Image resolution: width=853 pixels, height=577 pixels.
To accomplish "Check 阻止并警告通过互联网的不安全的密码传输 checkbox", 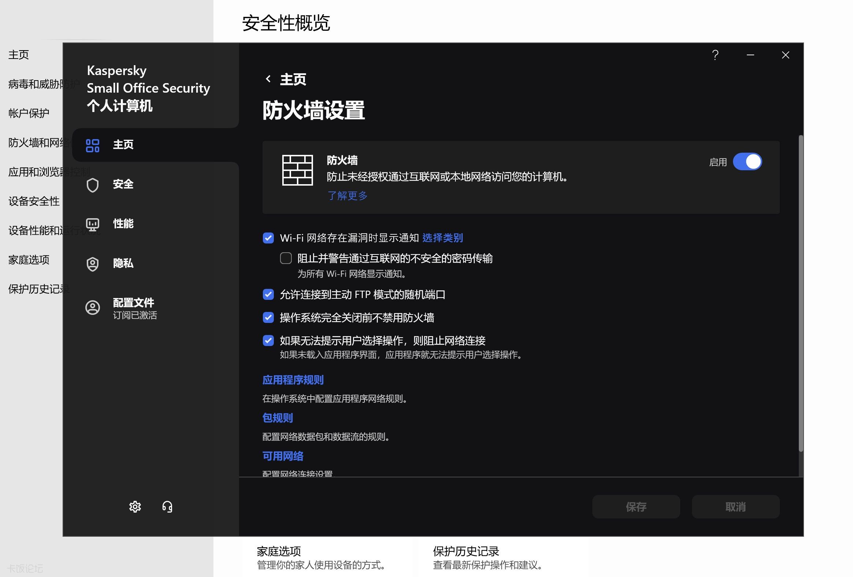I will pos(286,258).
